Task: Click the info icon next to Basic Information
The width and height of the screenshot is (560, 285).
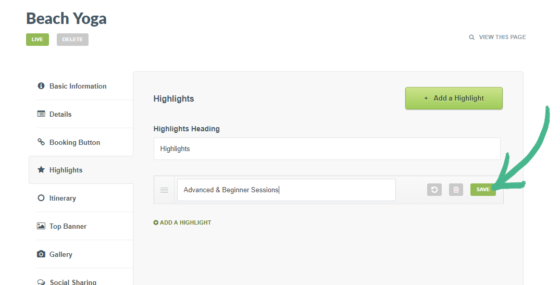Action: pos(41,86)
